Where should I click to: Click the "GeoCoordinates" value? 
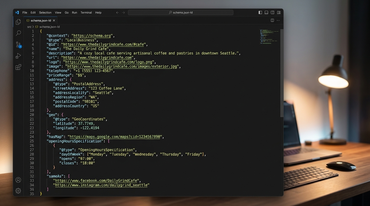88,119
